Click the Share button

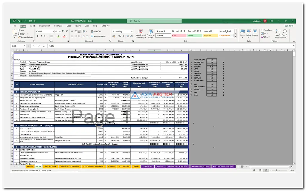(x=289, y=26)
